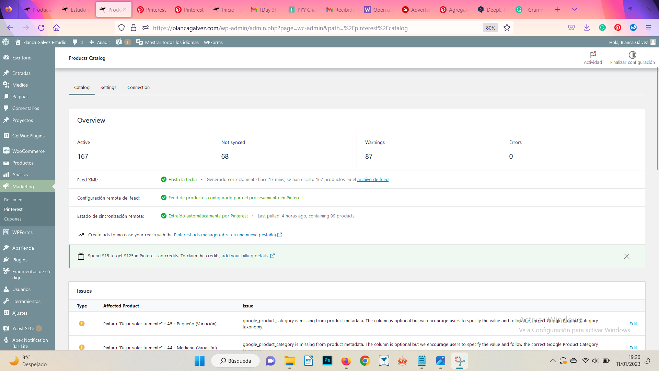Open the Firefox downloads icon
659x371 pixels.
[x=587, y=28]
